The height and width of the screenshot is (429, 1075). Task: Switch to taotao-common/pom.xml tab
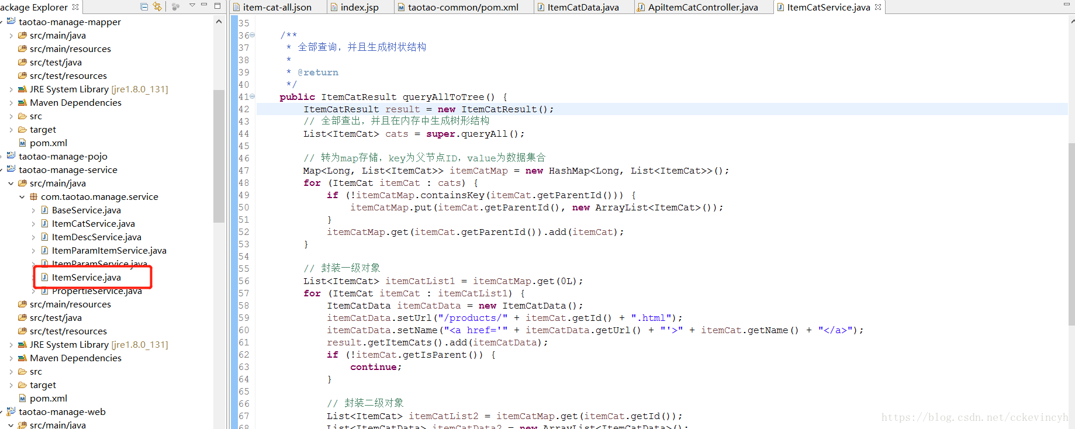tap(458, 7)
